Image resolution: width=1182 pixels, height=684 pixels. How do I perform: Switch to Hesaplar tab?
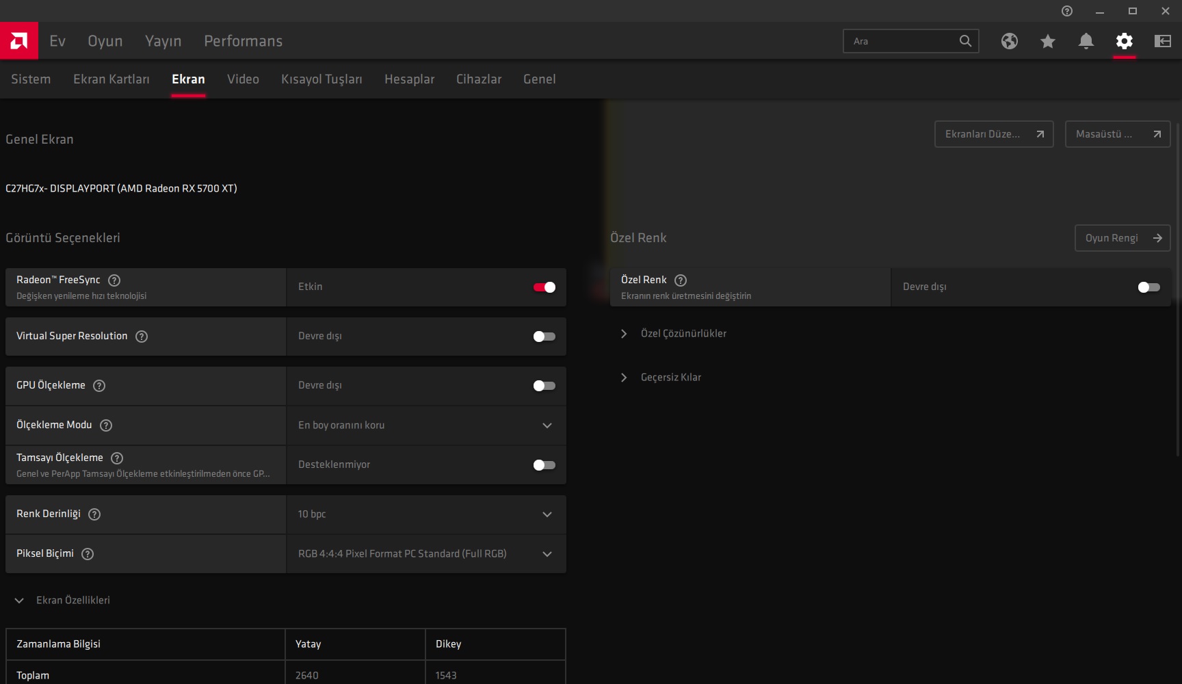tap(409, 79)
